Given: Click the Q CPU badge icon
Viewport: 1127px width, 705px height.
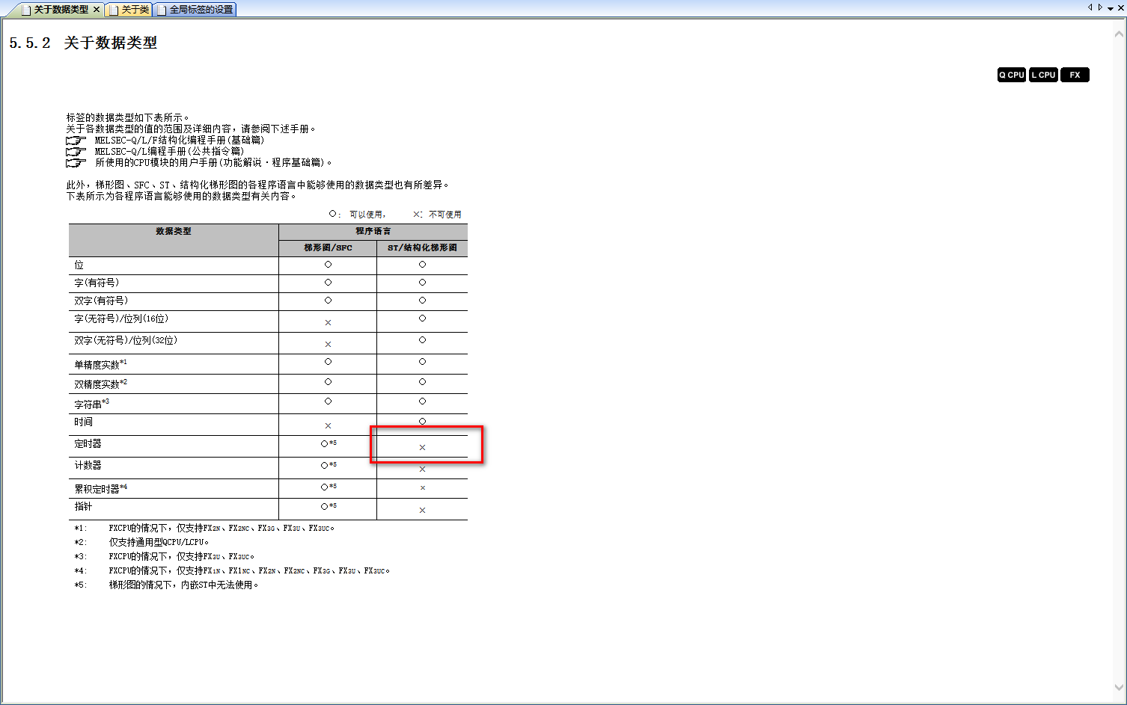Looking at the screenshot, I should (1011, 75).
